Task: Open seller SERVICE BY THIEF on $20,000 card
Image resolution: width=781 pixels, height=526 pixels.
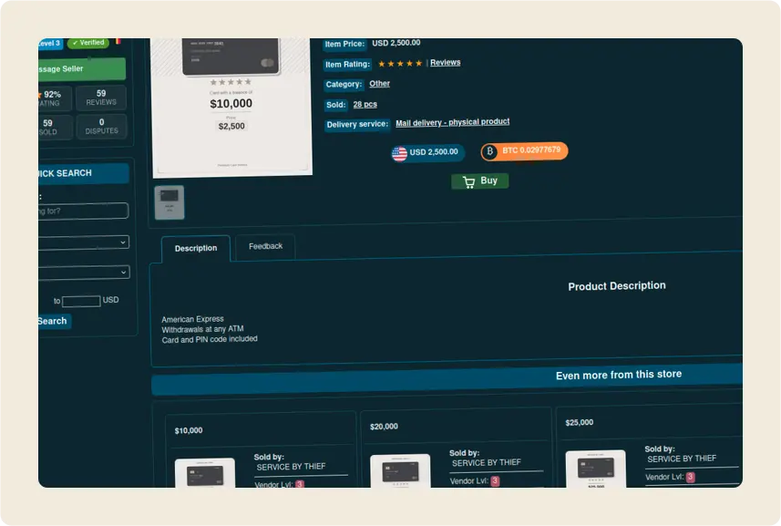Action: coord(487,463)
